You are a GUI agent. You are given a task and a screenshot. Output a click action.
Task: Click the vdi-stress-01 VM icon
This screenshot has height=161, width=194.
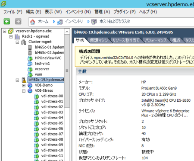click(x=37, y=102)
